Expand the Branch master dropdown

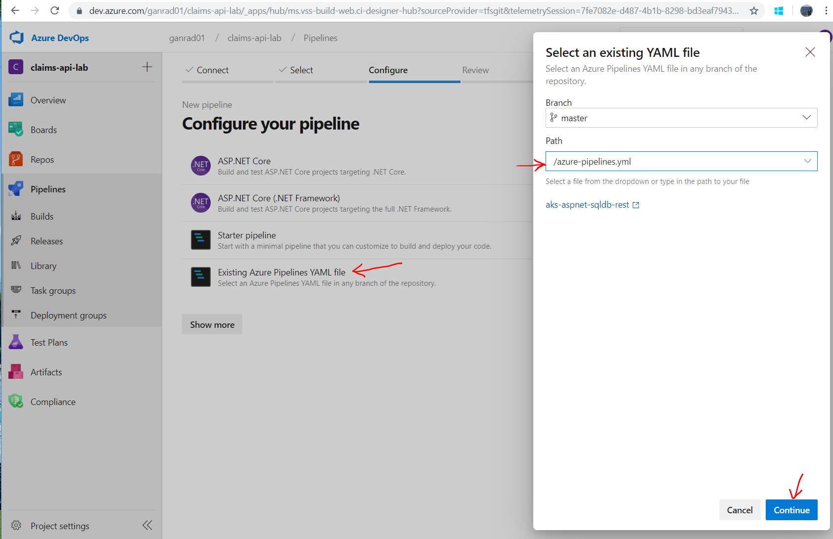coord(682,118)
